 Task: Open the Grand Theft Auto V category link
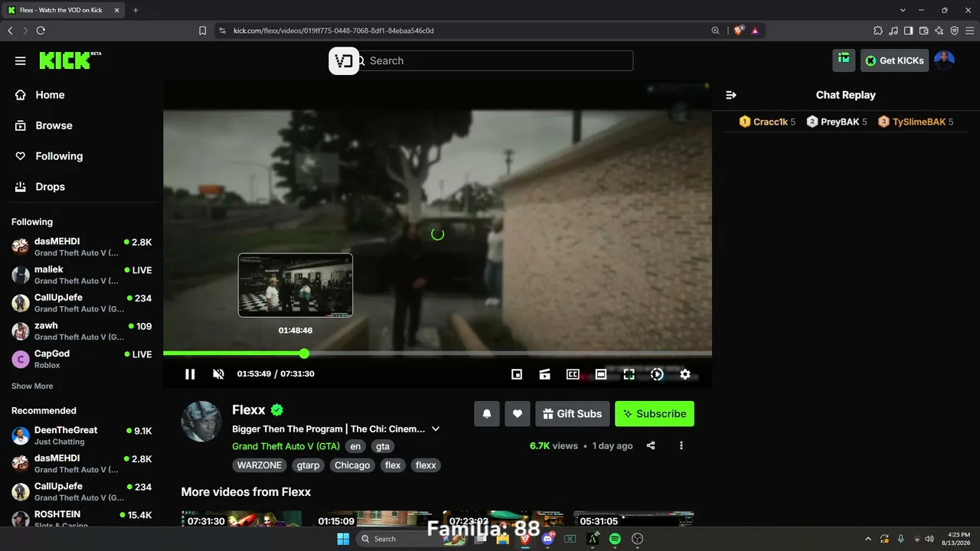coord(286,446)
